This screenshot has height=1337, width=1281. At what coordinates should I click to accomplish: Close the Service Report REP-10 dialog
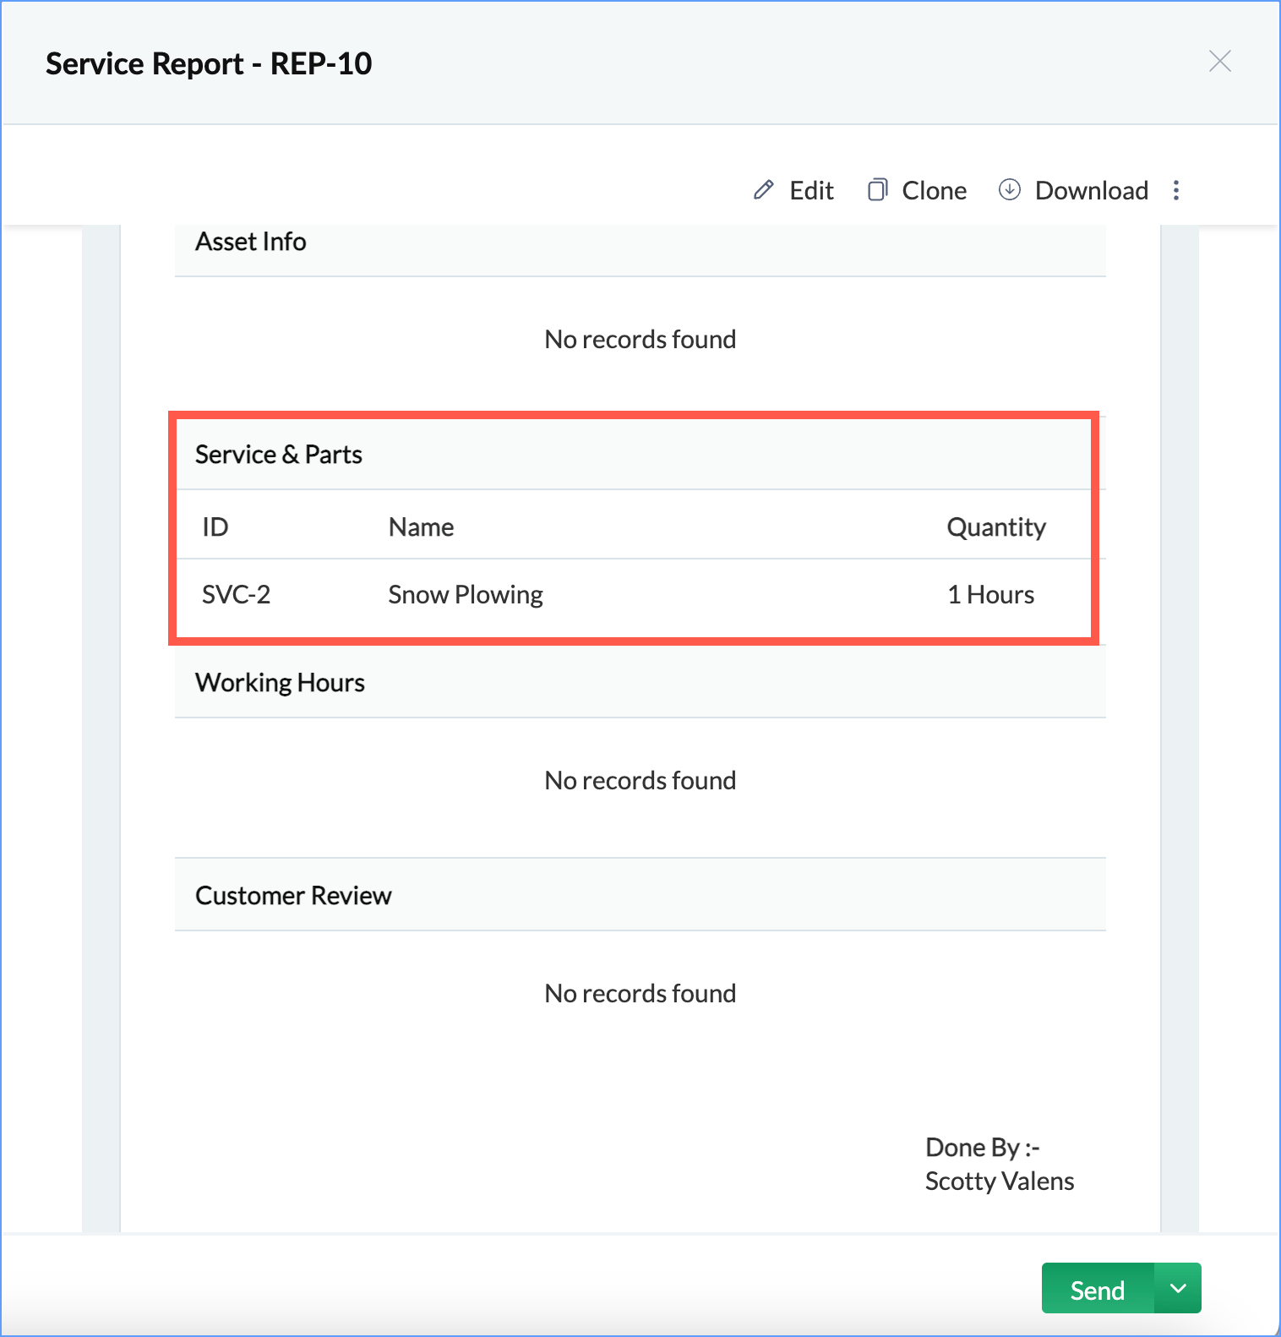1219,62
